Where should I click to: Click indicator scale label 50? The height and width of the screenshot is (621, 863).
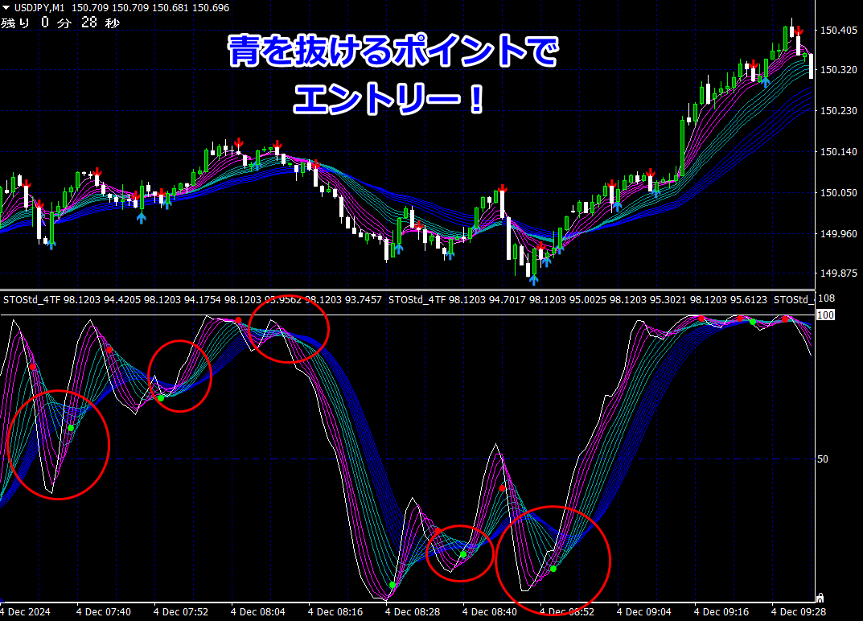(x=822, y=459)
